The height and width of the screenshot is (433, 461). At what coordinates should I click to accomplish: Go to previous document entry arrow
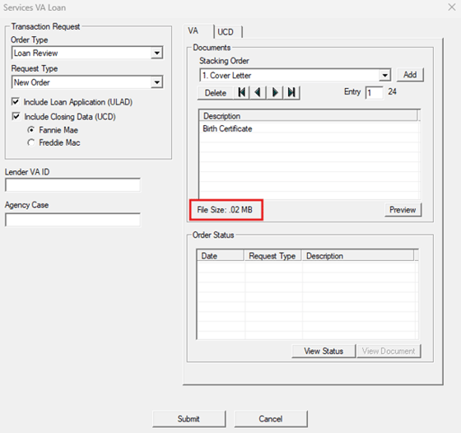pos(258,92)
